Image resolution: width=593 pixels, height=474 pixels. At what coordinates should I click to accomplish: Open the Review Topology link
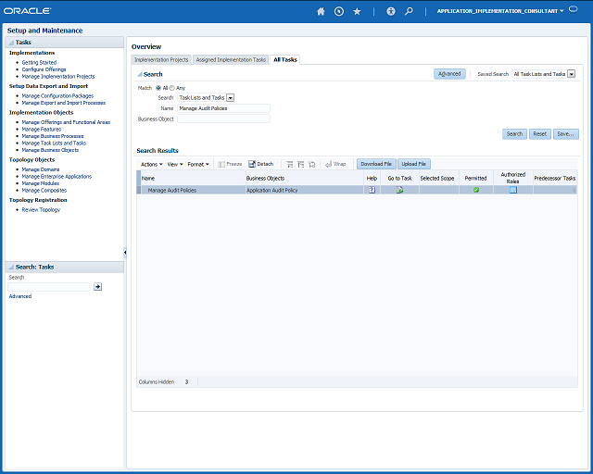(41, 210)
